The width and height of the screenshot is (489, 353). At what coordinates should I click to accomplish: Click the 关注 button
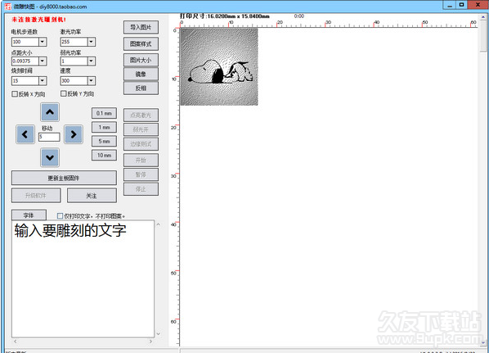[92, 196]
